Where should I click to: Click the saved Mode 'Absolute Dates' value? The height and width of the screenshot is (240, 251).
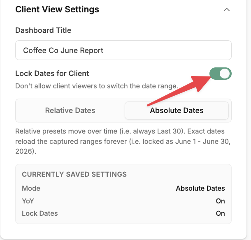pyautogui.click(x=200, y=188)
